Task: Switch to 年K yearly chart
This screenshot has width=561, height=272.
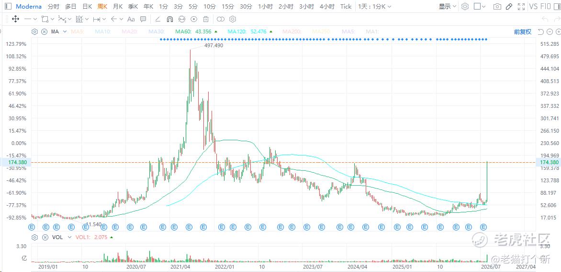Action: [148, 6]
